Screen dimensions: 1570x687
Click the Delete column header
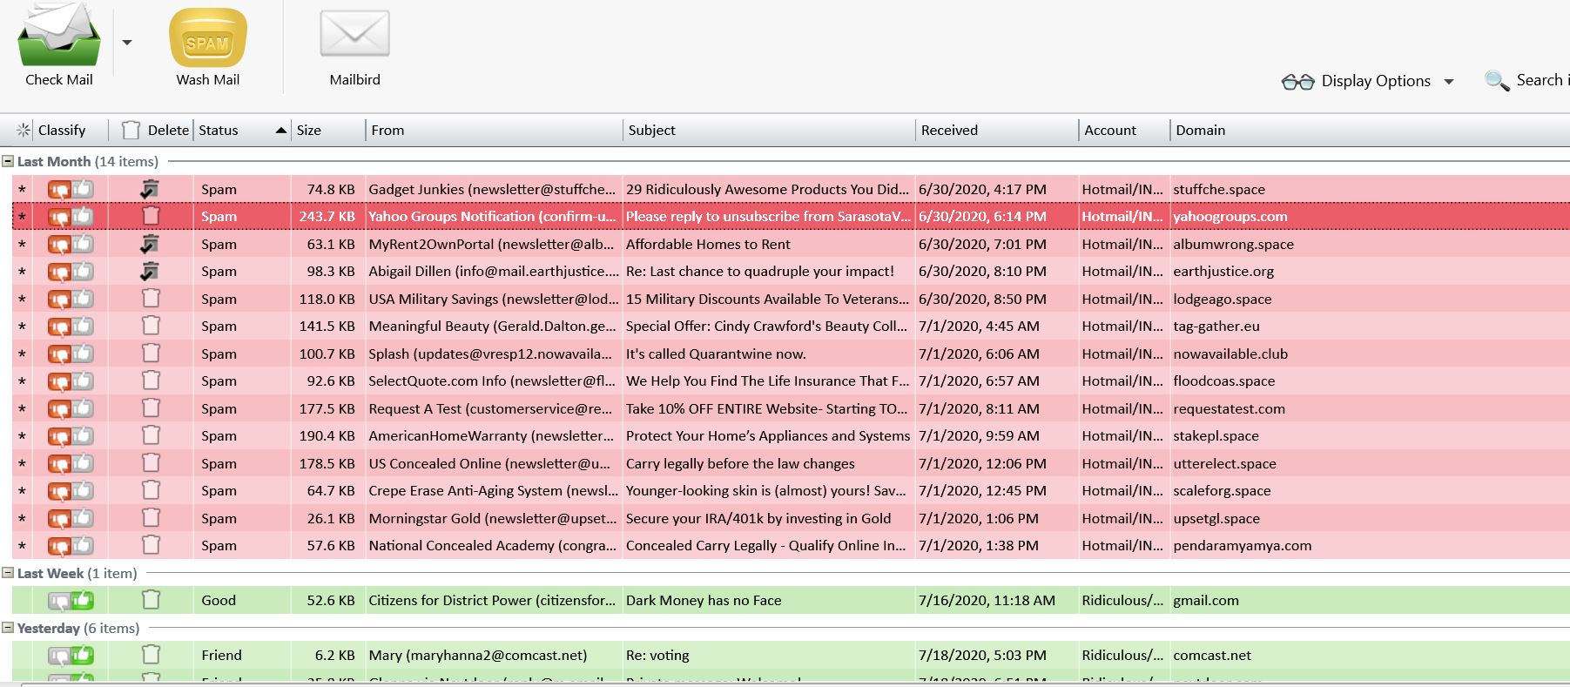(x=156, y=130)
